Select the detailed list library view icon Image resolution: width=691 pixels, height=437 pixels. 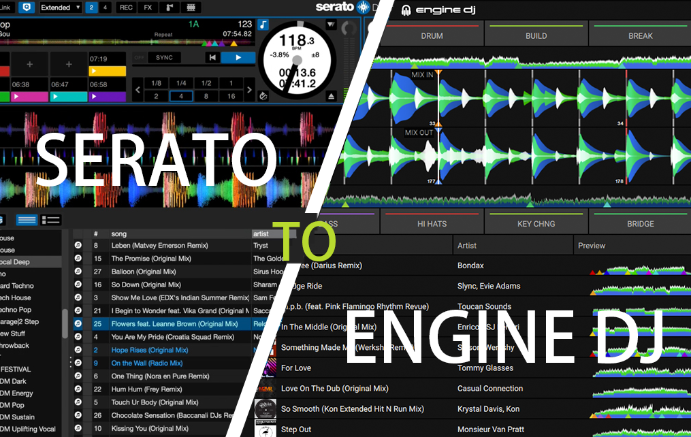point(50,220)
